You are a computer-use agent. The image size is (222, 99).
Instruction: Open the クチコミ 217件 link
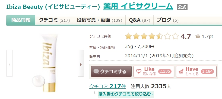[x=107, y=86]
